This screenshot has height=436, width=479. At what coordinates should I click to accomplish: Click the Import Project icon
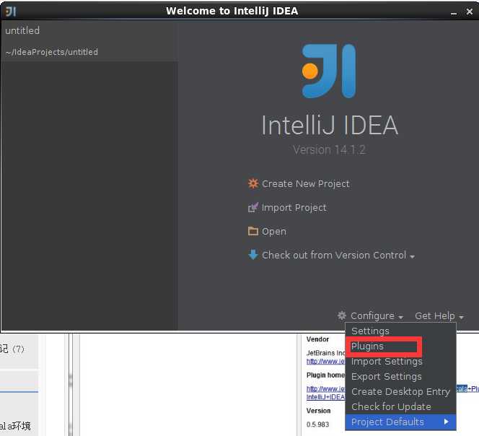(x=253, y=207)
